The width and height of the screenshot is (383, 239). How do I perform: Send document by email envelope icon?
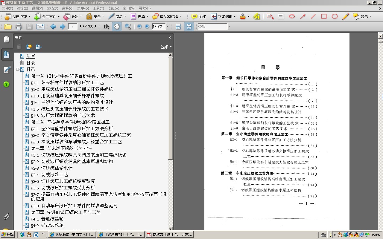pyautogui.click(x=40, y=27)
